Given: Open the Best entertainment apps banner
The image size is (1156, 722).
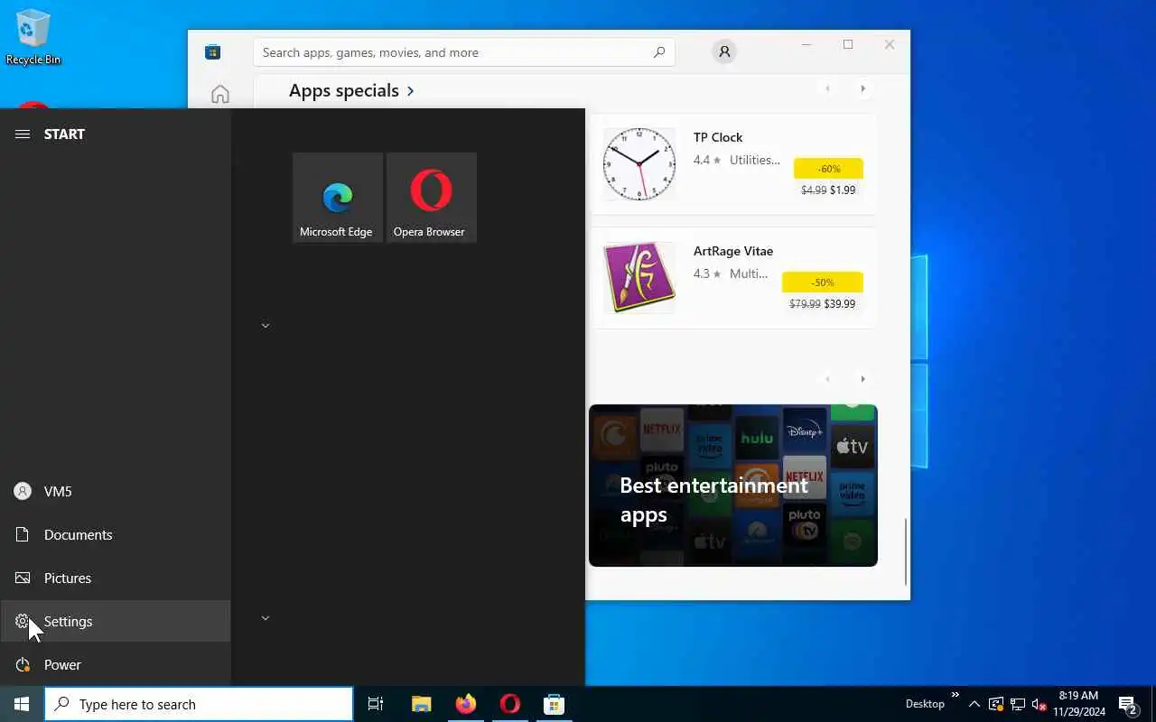Looking at the screenshot, I should click(x=733, y=486).
